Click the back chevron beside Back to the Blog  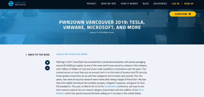(x=26, y=55)
